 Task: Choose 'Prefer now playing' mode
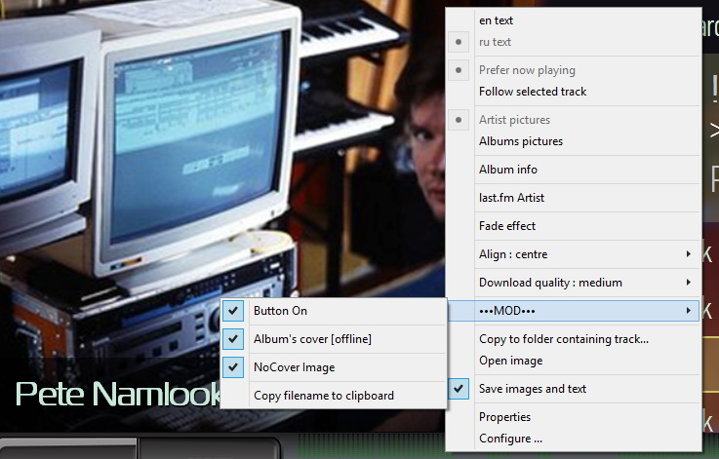pyautogui.click(x=574, y=70)
